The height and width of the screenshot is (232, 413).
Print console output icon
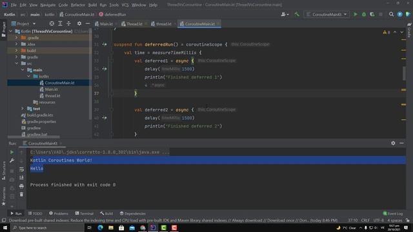[x=21, y=186]
